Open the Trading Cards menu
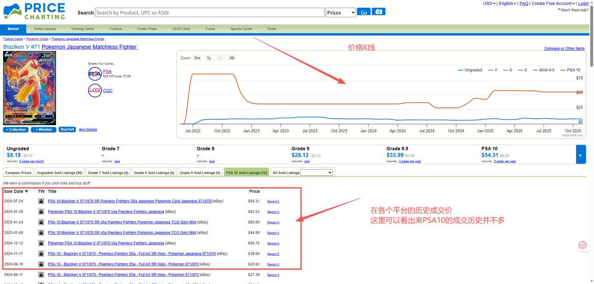Screen dimensions: 594x284 click(x=82, y=29)
